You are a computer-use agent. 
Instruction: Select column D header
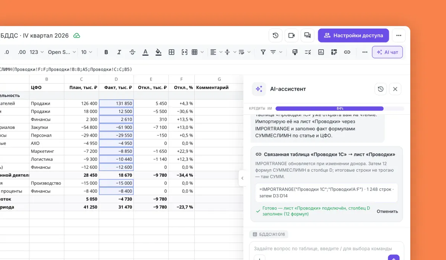(116, 79)
